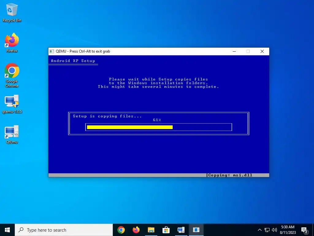Viewport: 314px width, 236px height.
Task: Open the taskbar clock and date
Action: [x=288, y=230]
